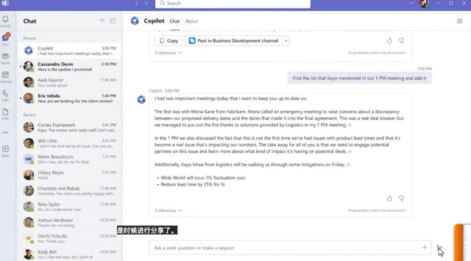Thumbs up the first Copilot response
The height and width of the screenshot is (261, 471).
[390, 40]
